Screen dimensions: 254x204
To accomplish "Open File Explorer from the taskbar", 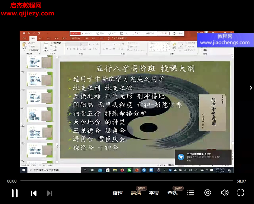I will pos(115,170).
